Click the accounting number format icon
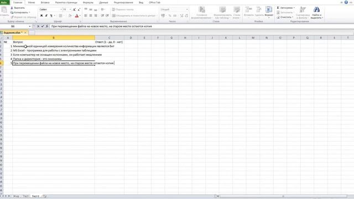This screenshot has width=354, height=199. 163,15
